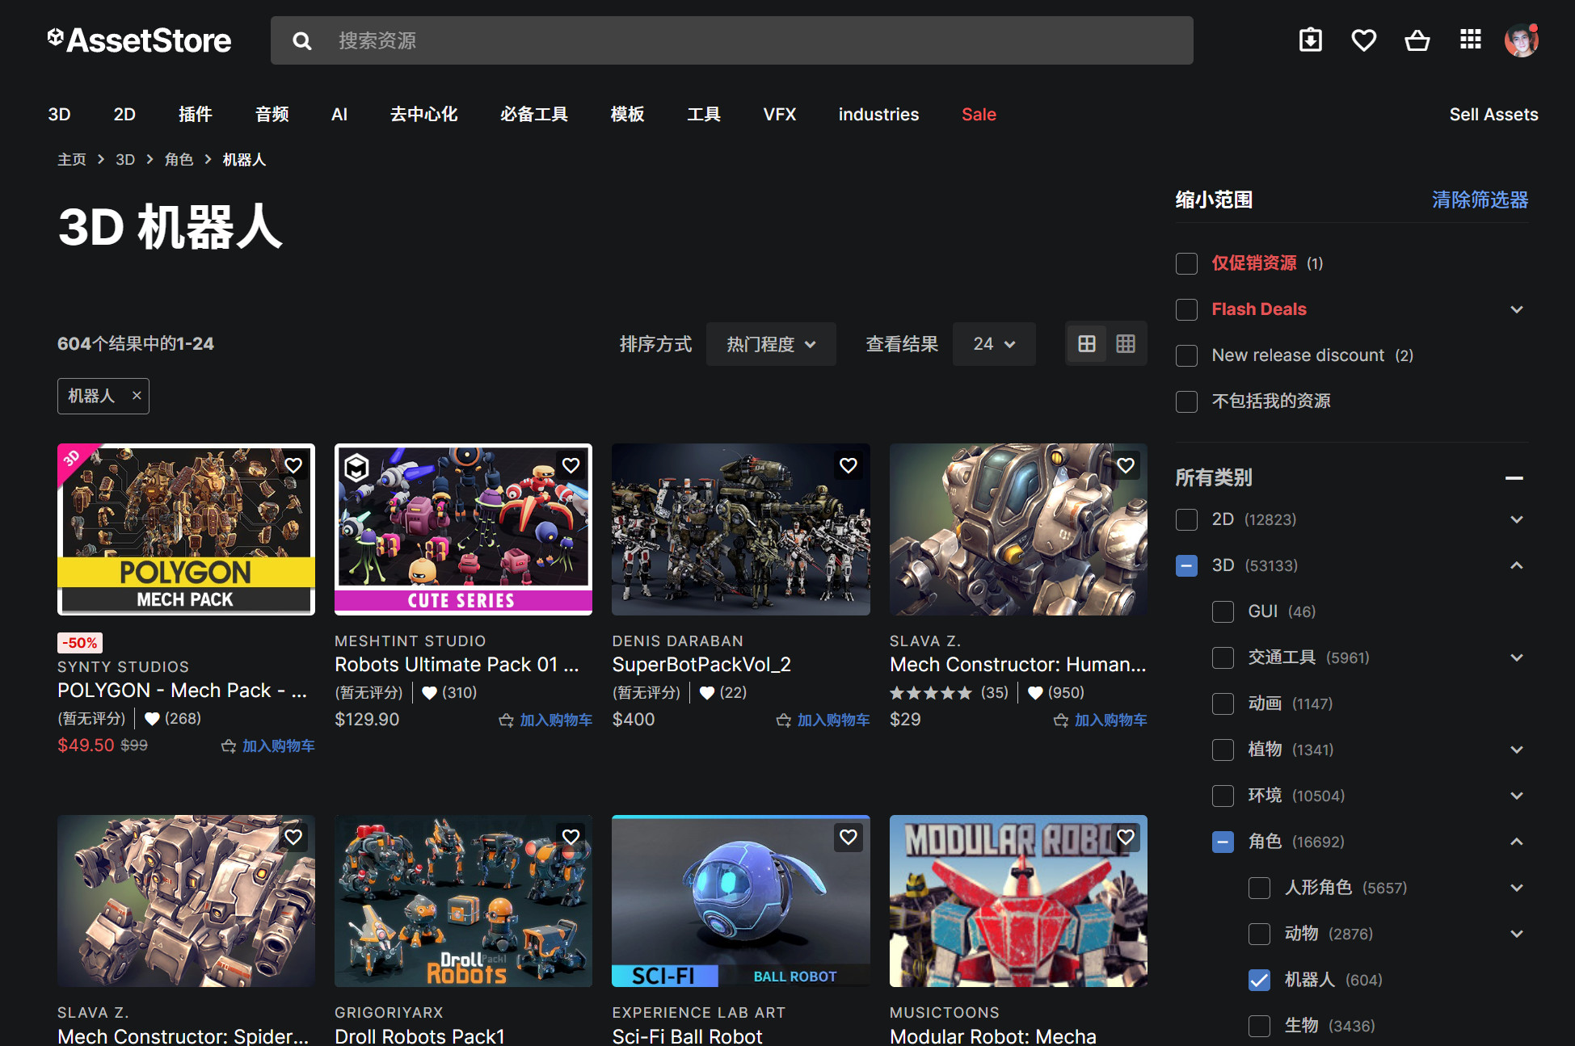The height and width of the screenshot is (1046, 1575).
Task: Toggle the 仅促销资源 checkbox
Action: click(1186, 263)
